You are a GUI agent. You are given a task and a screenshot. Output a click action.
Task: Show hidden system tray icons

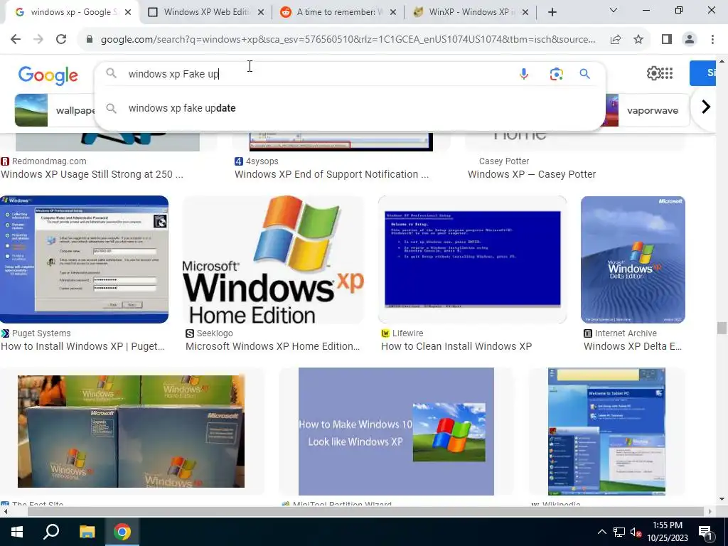601,532
